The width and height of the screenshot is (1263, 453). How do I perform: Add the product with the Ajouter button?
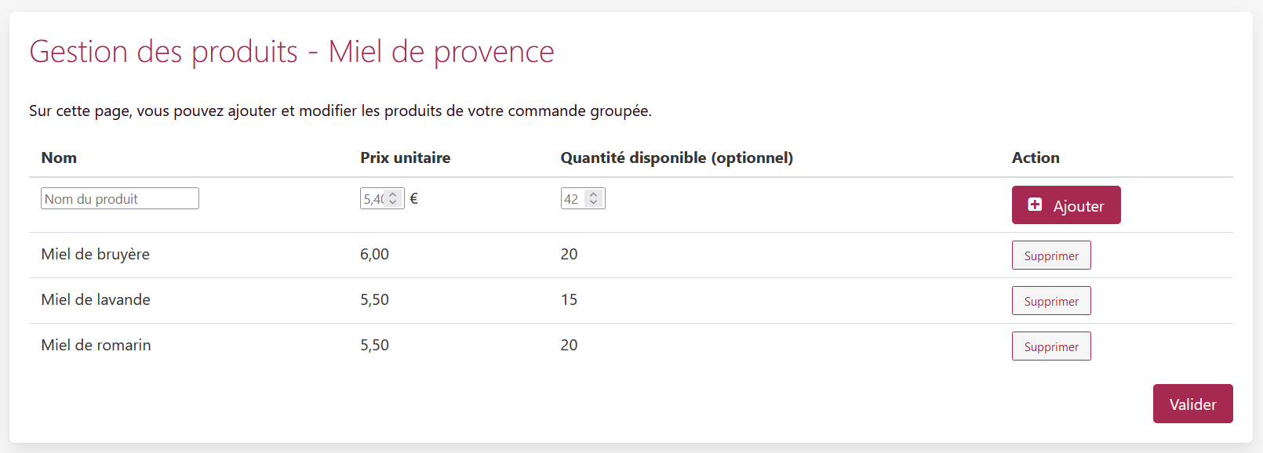click(1066, 205)
